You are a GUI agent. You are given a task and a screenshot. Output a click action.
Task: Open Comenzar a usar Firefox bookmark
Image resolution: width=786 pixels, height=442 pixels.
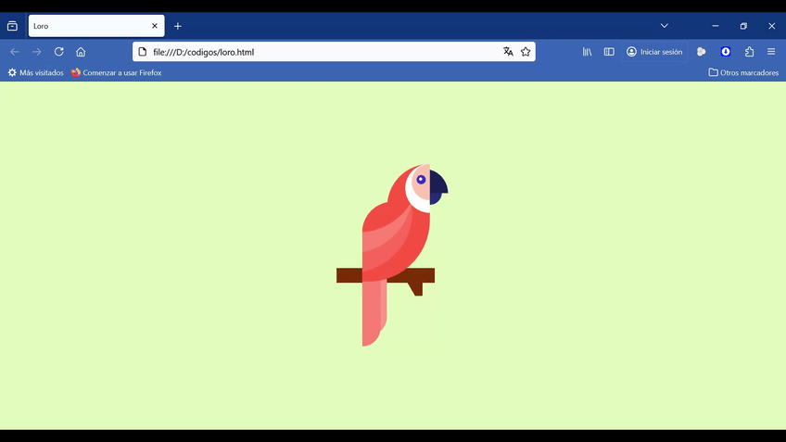pos(116,72)
